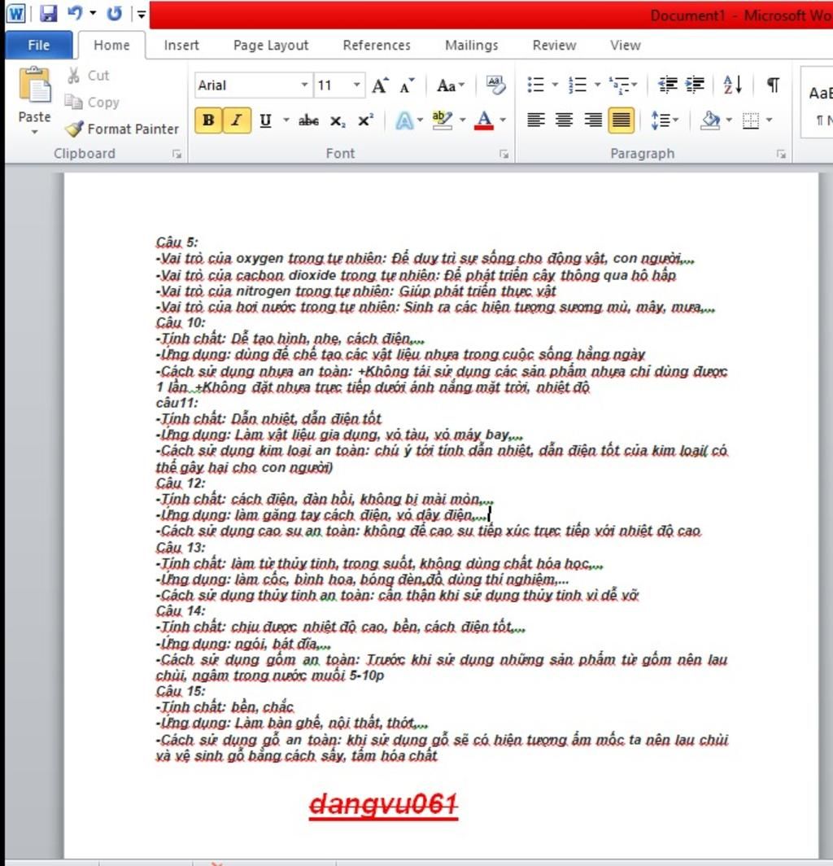The height and width of the screenshot is (866, 833).
Task: Expand the font name dropdown arrow
Action: (304, 85)
